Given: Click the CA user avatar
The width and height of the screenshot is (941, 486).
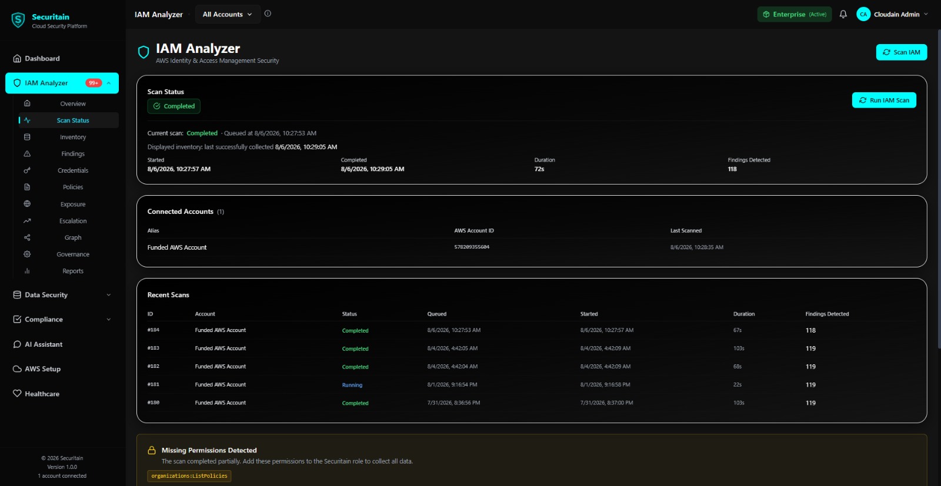Looking at the screenshot, I should click(863, 14).
